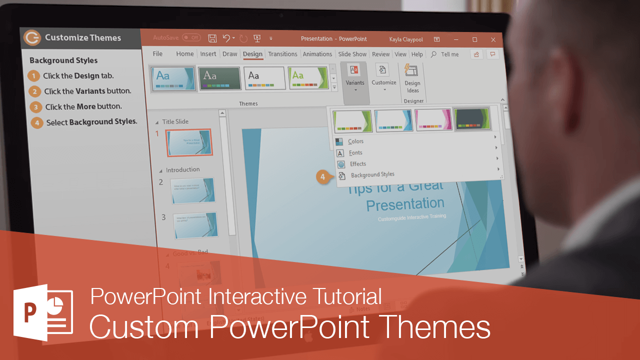Click the Start Slide Show icon
Screen dimensions: 640x360
[x=257, y=38]
